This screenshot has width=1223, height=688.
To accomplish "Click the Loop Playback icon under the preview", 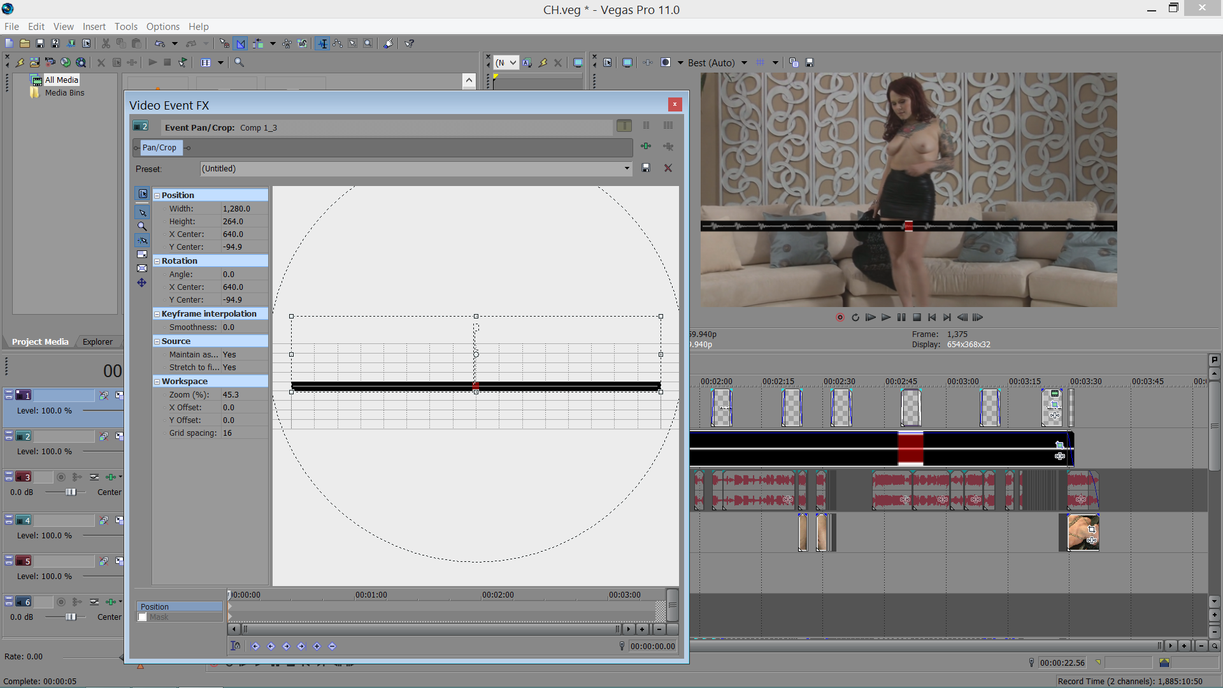I will [x=855, y=317].
